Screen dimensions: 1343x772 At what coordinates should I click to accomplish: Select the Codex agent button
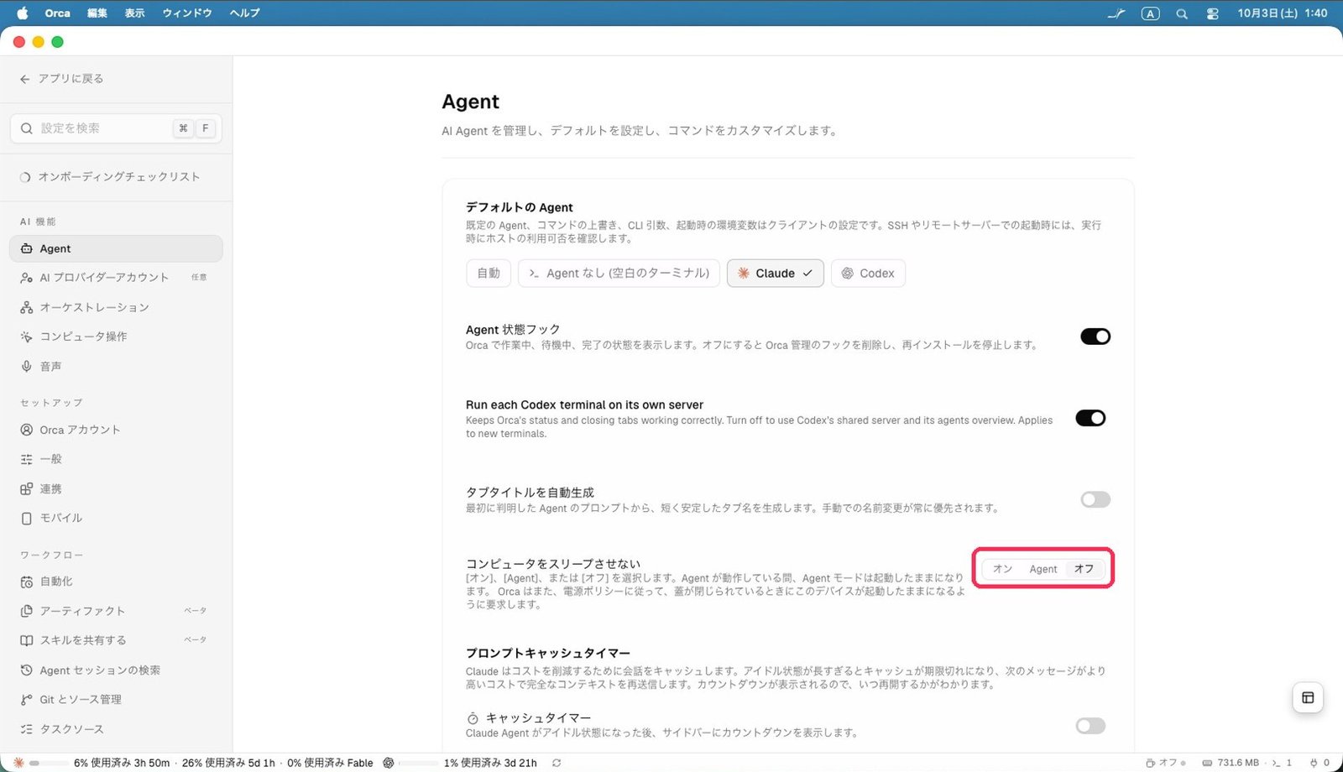(x=868, y=274)
